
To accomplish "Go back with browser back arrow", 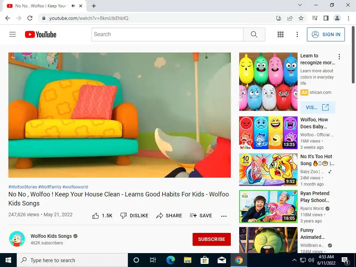I will pyautogui.click(x=8, y=18).
